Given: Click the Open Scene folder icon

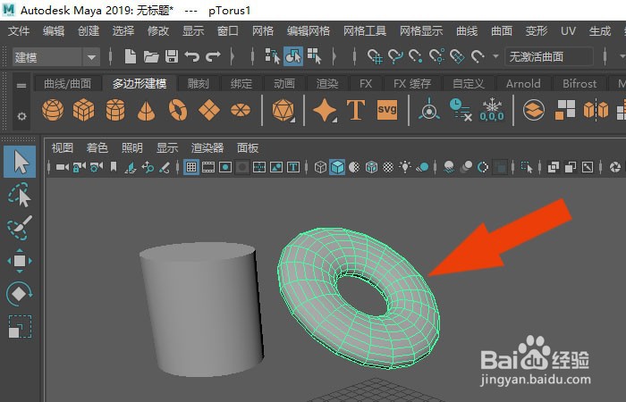Looking at the screenshot, I should 151,56.
